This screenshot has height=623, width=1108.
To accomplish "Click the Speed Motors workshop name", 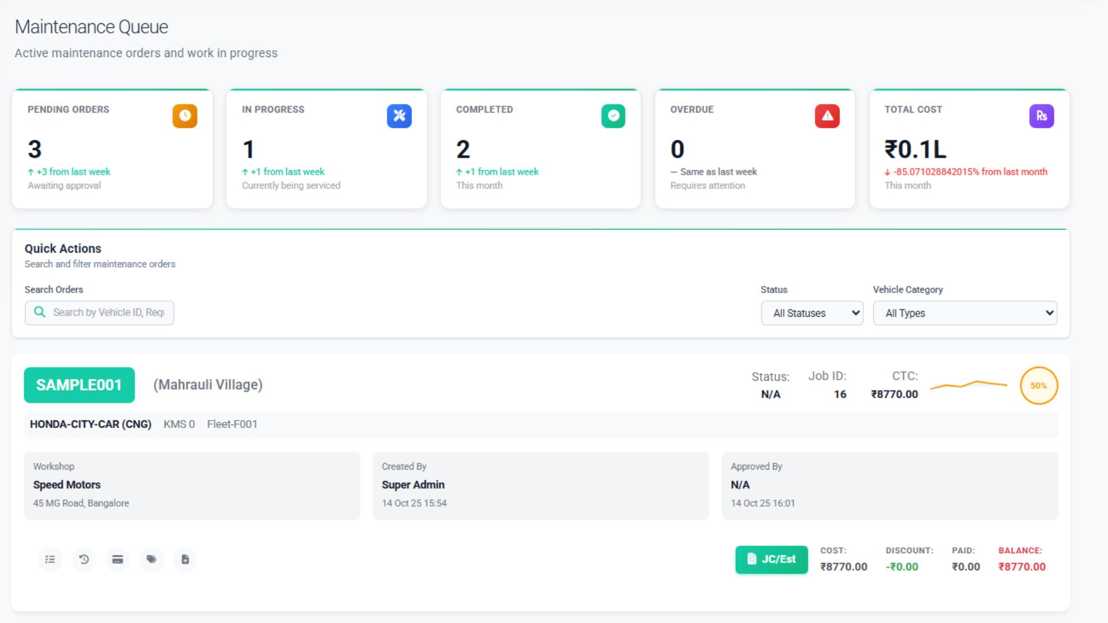I will click(67, 485).
